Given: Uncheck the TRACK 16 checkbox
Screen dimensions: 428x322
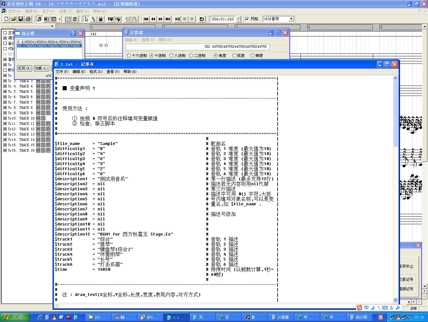Looking at the screenshot, I should click(5, 150).
